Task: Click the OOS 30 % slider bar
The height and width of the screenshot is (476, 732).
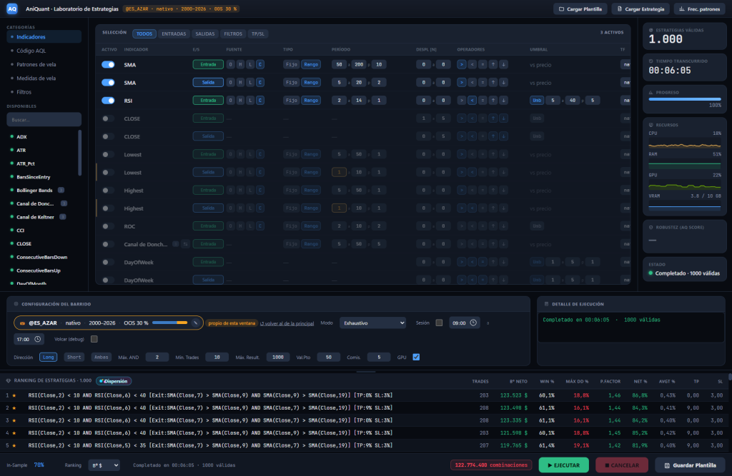Action: coord(170,323)
